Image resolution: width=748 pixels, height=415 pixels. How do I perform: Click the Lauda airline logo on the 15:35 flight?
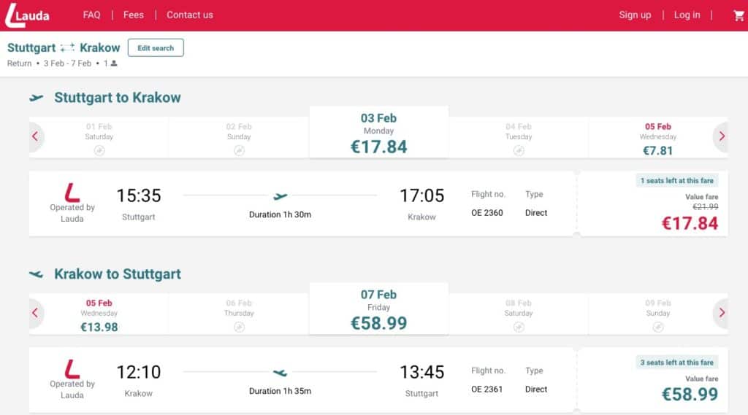tap(72, 193)
